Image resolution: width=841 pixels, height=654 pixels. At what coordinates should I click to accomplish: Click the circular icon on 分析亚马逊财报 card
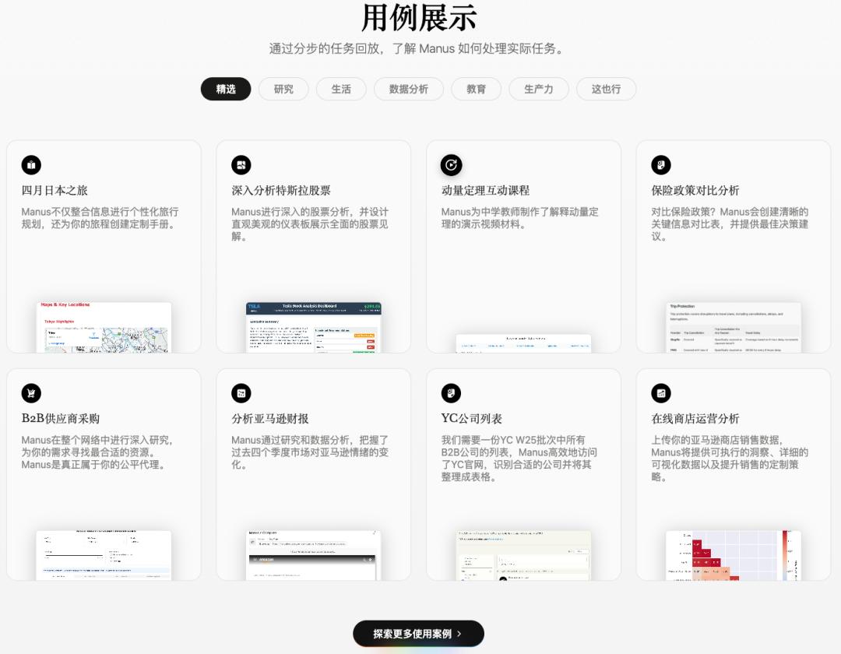click(241, 393)
